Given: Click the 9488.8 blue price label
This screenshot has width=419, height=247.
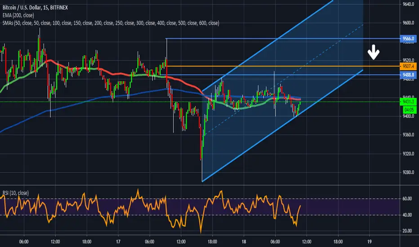Looking at the screenshot, I should click(x=408, y=75).
